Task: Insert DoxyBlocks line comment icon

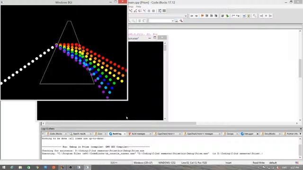Action: pos(238,16)
